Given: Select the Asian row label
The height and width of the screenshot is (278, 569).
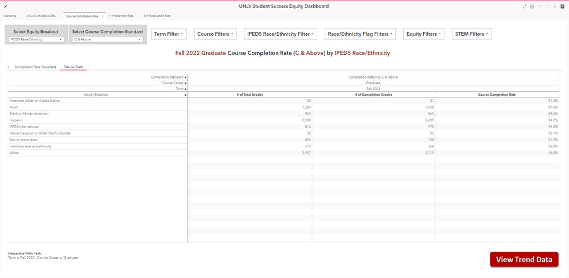Looking at the screenshot, I should 14,107.
